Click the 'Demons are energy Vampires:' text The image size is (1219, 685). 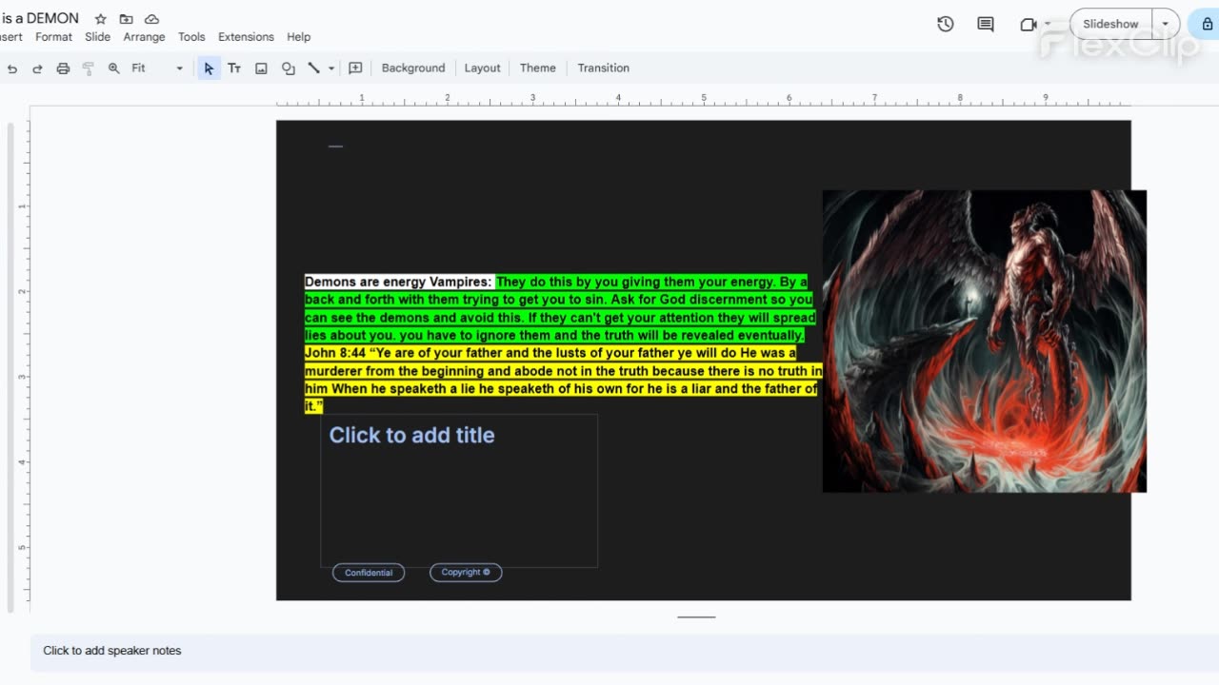[x=398, y=283]
